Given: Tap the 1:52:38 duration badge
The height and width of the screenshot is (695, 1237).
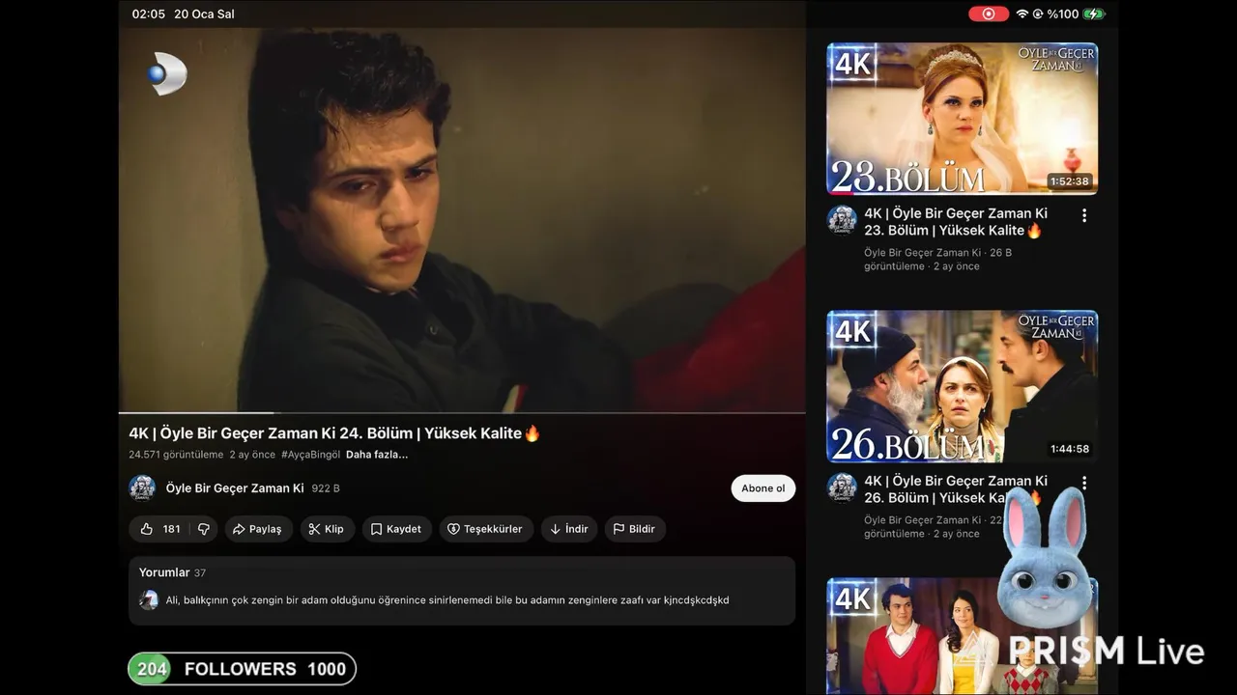Looking at the screenshot, I should 1069,181.
